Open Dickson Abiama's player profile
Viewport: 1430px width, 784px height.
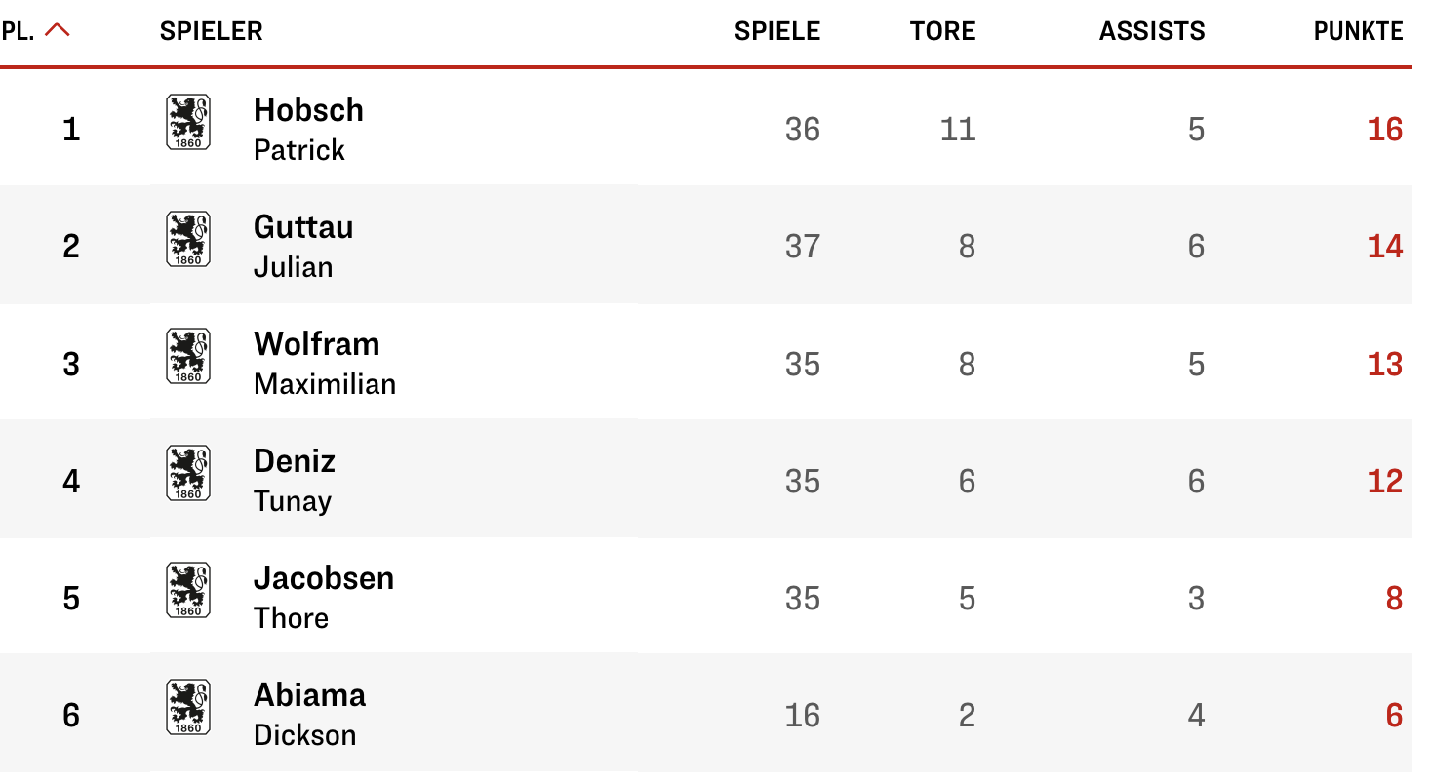309,714
